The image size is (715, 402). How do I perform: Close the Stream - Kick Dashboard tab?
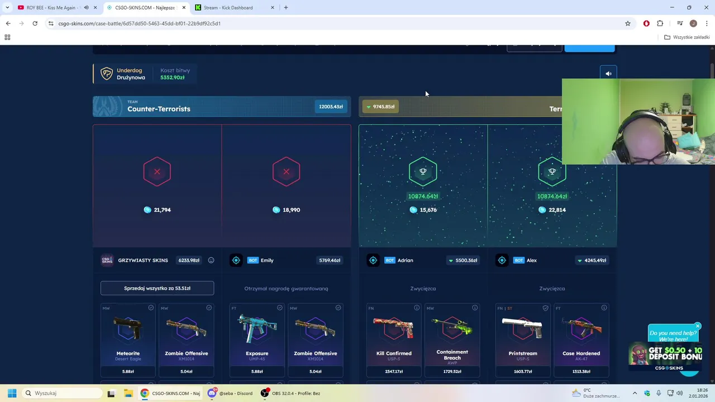(273, 8)
